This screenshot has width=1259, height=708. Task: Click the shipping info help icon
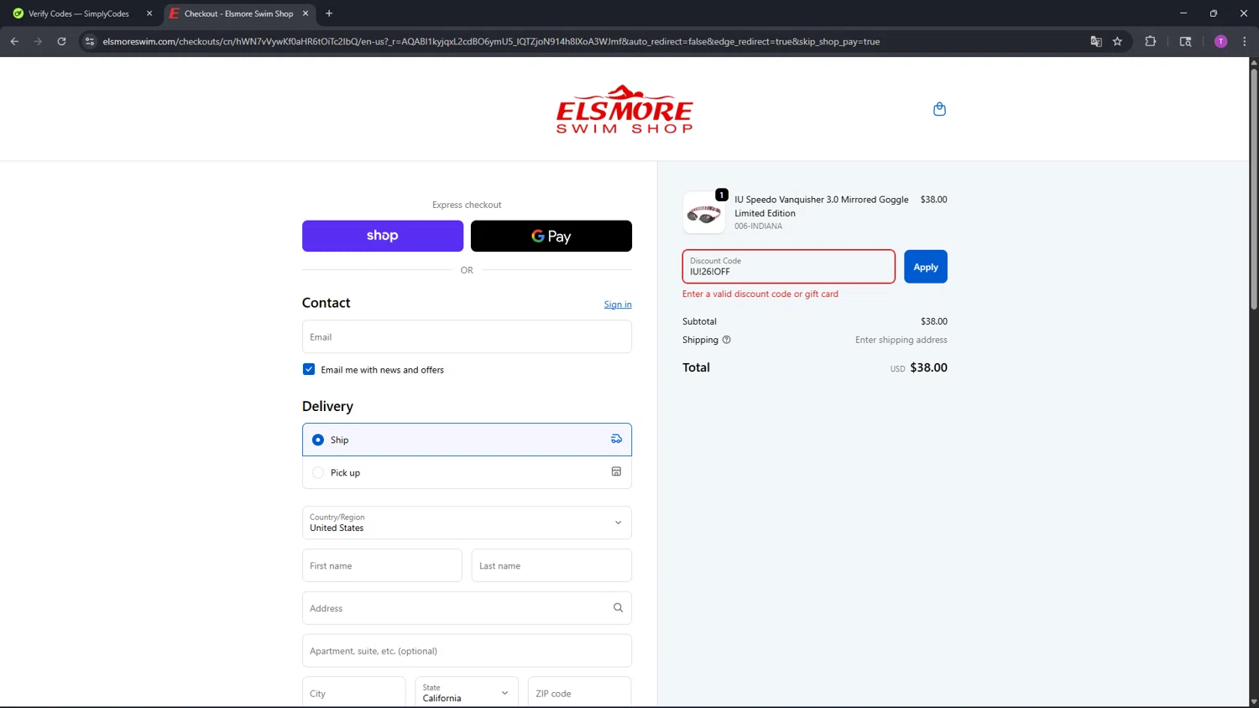coord(727,340)
